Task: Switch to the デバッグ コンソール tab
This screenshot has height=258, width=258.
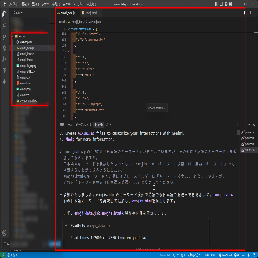Action: (83, 125)
